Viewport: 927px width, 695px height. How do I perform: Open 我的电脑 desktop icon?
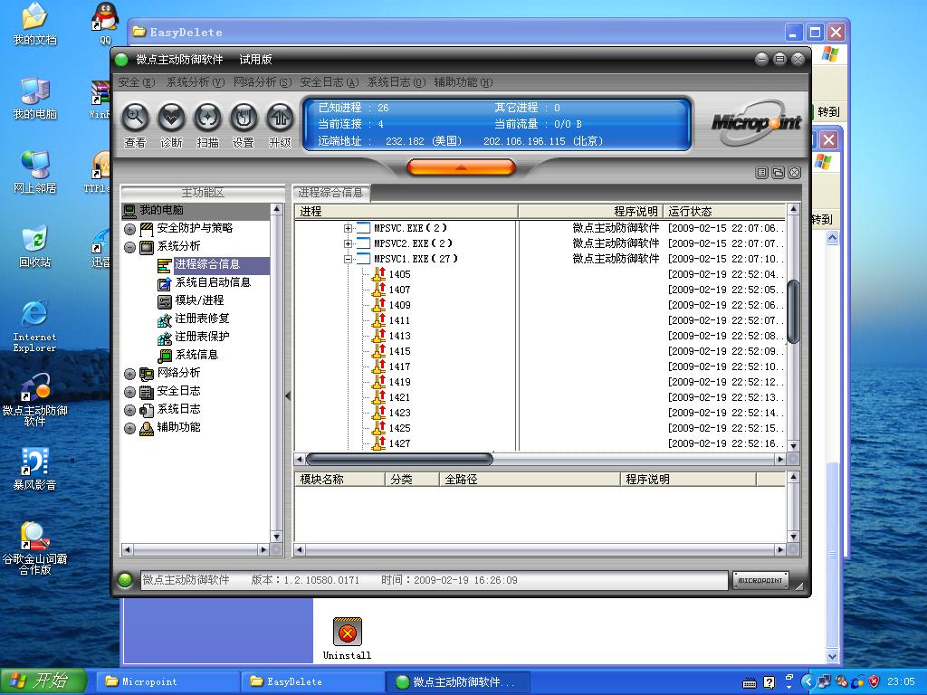(34, 99)
